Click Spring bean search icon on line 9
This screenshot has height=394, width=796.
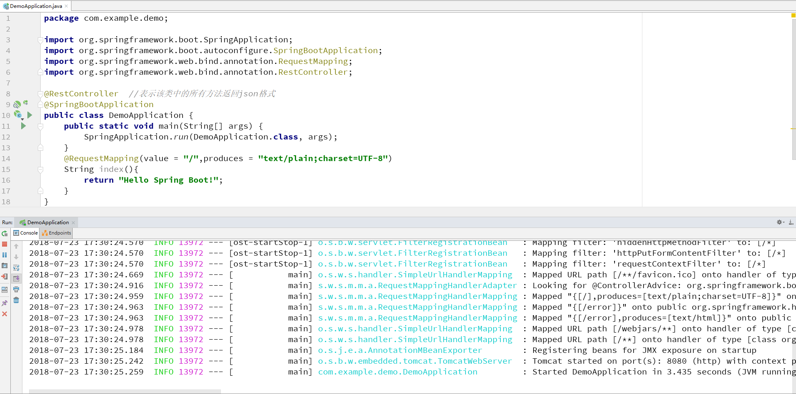coord(17,105)
